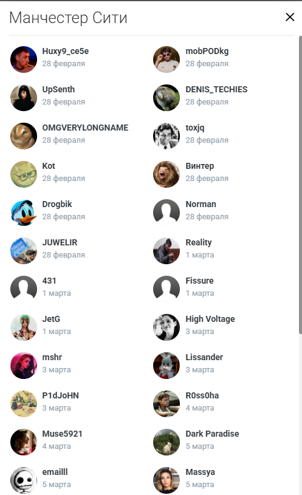302x495 pixels.
Task: Click emailll's skull face avatar
Action: tap(24, 480)
